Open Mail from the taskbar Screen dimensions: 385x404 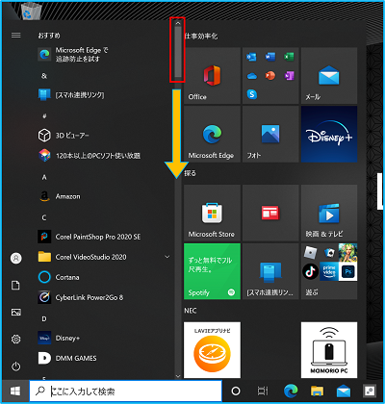[344, 391]
